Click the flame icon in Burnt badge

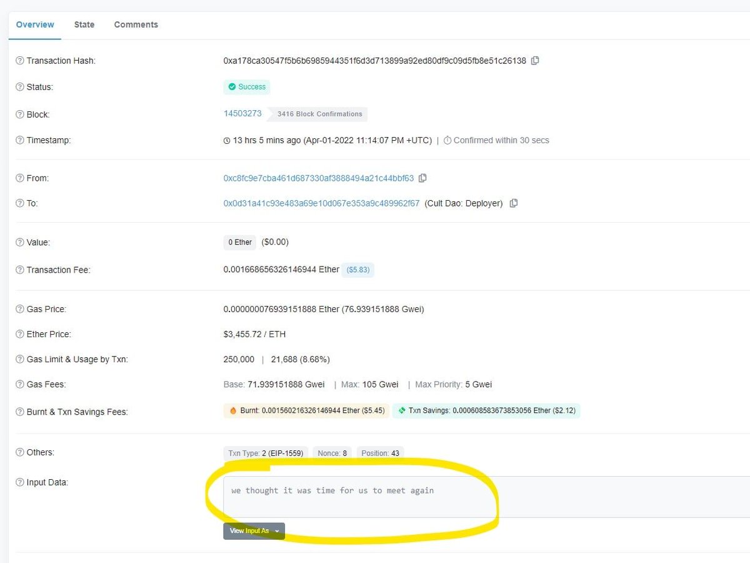[233, 411]
